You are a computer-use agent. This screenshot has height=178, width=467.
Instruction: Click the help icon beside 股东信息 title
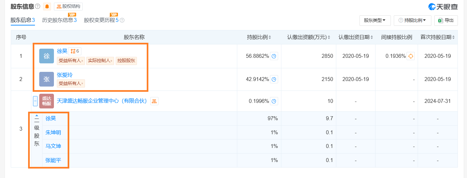38,6
